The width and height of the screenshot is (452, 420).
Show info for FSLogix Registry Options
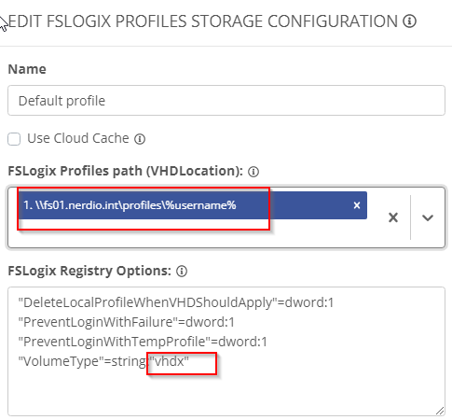click(182, 271)
